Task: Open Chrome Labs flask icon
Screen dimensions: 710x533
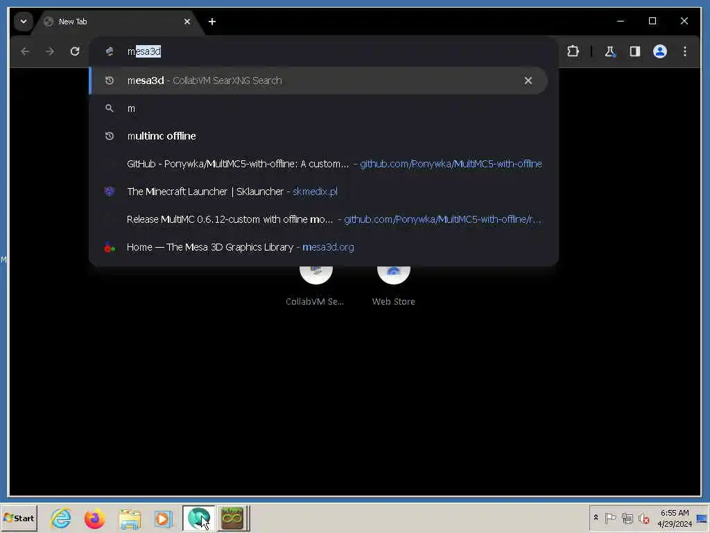Action: tap(610, 51)
